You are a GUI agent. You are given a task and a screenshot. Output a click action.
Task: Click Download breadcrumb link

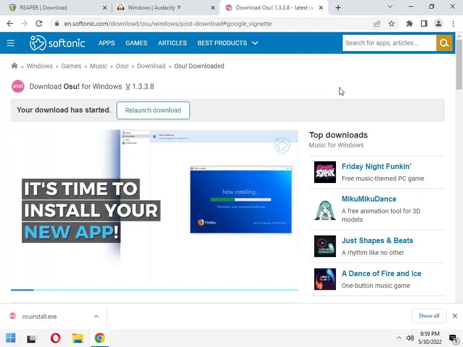pyautogui.click(x=151, y=66)
